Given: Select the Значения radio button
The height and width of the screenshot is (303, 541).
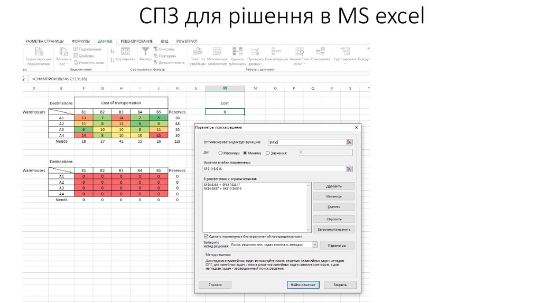Looking at the screenshot, I should tap(268, 153).
